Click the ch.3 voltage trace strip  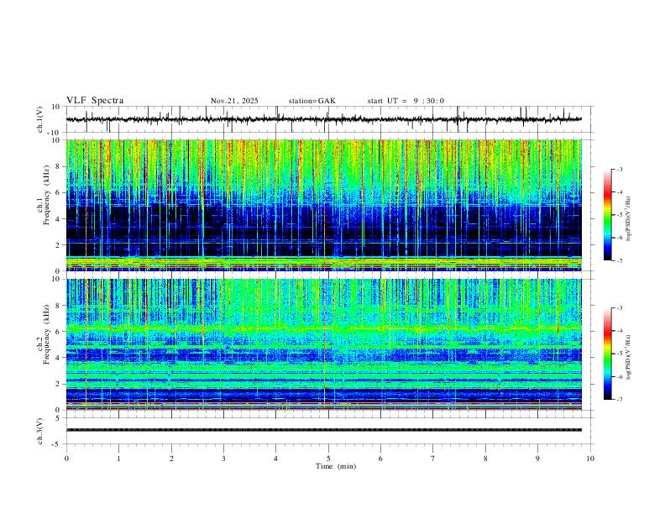(324, 430)
